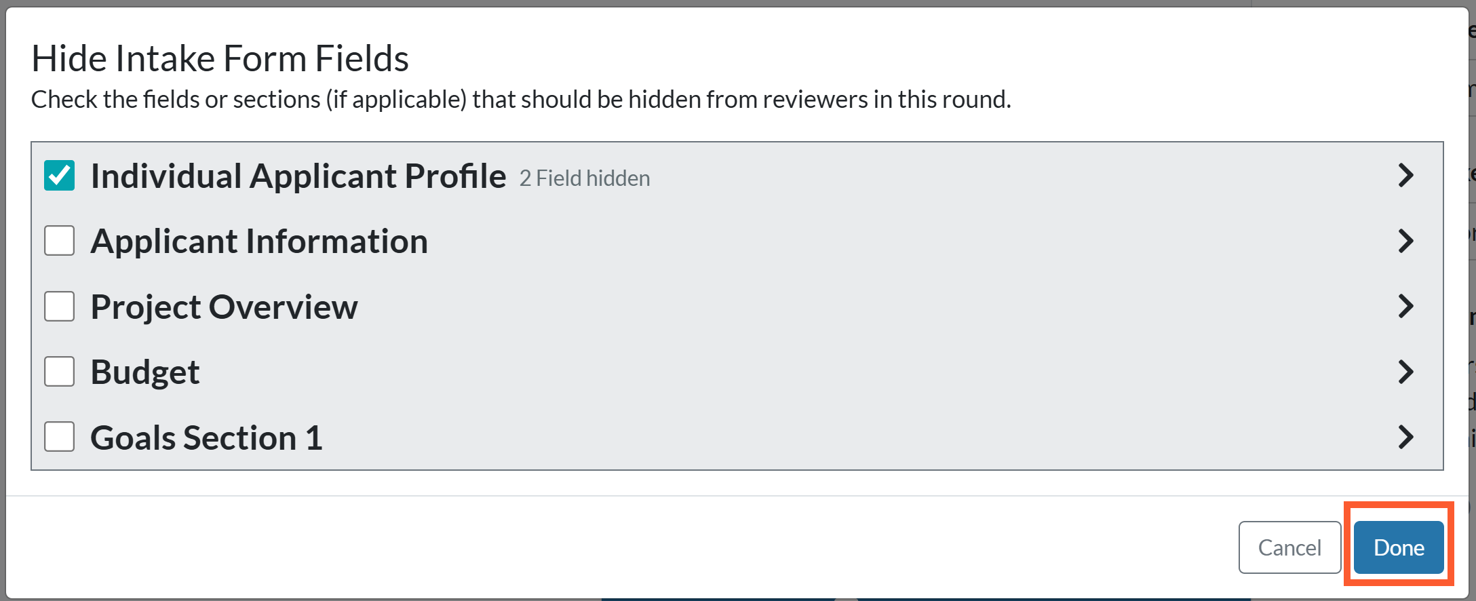Select the Budget section title
The image size is (1476, 601).
click(145, 372)
